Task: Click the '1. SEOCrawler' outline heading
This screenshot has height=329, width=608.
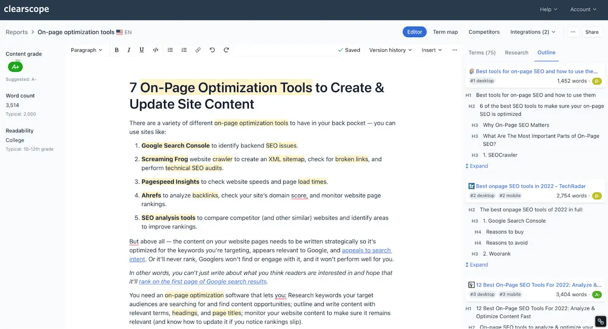Action: pos(500,155)
